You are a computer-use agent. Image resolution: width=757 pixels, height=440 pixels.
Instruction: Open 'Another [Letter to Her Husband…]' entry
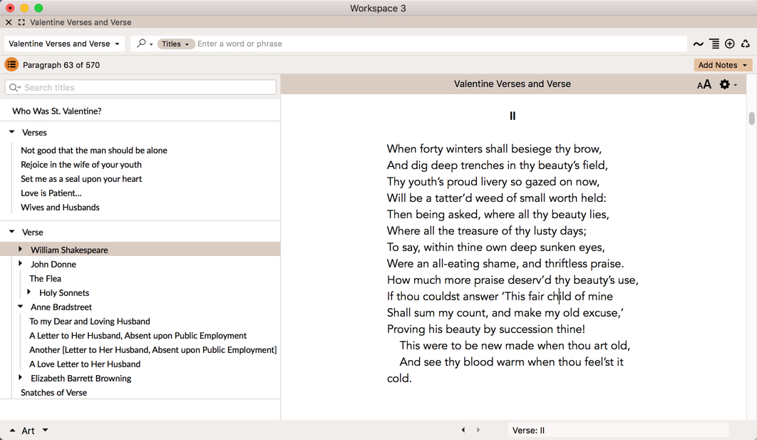[153, 350]
